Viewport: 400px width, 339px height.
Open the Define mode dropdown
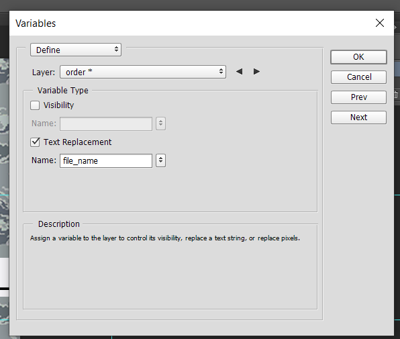point(76,50)
